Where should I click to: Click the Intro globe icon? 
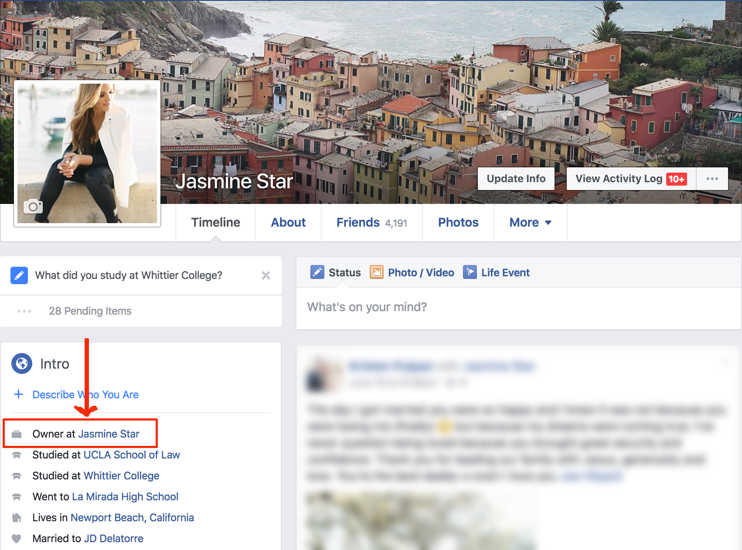coord(22,363)
